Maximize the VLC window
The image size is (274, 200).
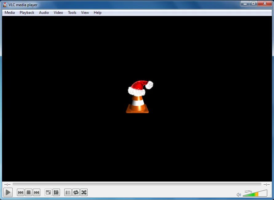(x=253, y=3)
